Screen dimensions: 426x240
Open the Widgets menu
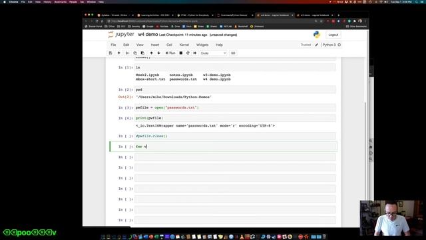[202, 45]
